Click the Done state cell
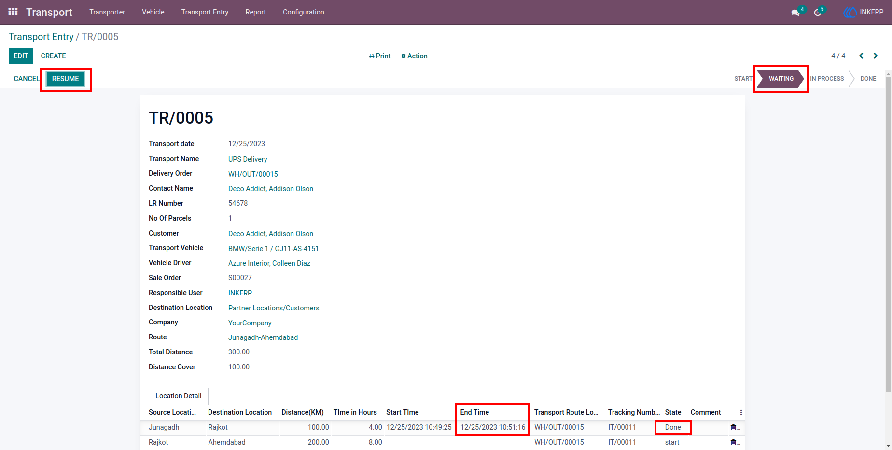The width and height of the screenshot is (892, 450). (673, 427)
